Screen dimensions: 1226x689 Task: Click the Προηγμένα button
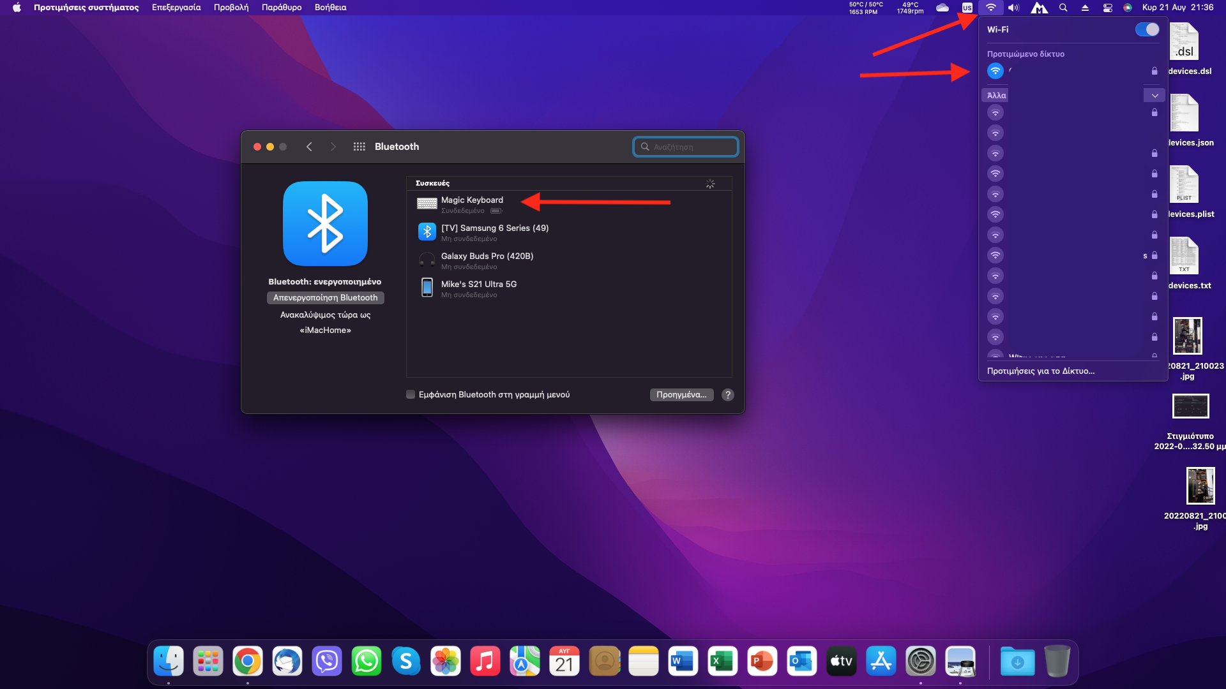tap(681, 395)
